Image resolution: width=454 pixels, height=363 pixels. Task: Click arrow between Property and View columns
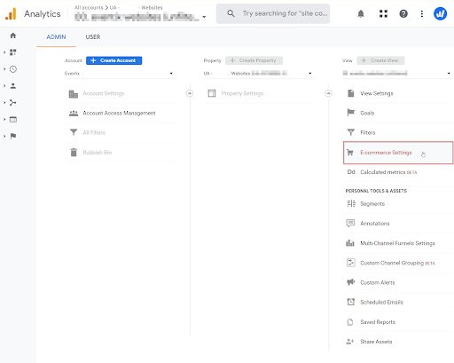pos(328,93)
